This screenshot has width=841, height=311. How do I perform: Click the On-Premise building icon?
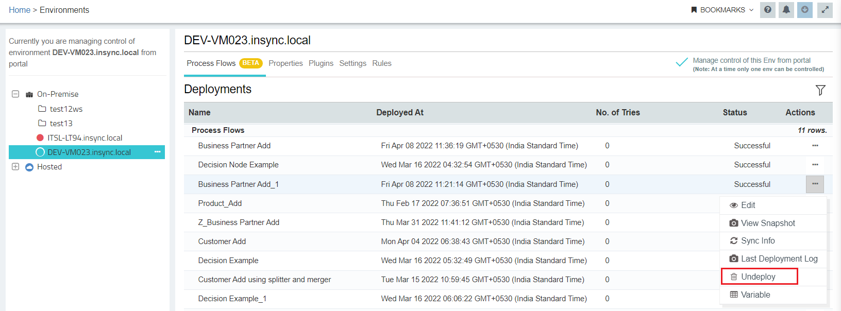pos(29,95)
